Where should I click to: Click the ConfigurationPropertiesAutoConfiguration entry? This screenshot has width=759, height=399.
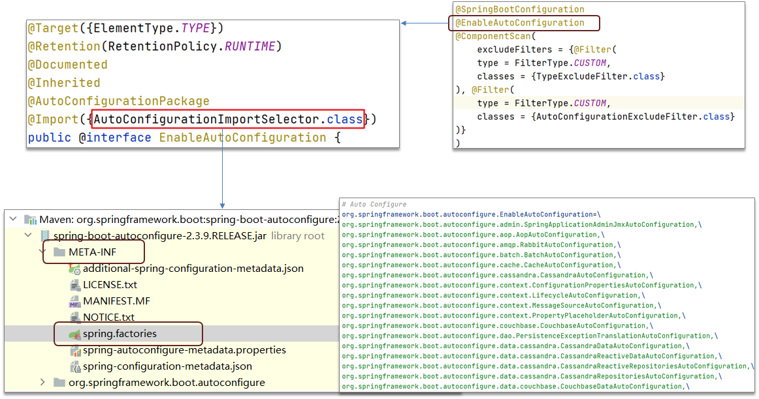522,286
